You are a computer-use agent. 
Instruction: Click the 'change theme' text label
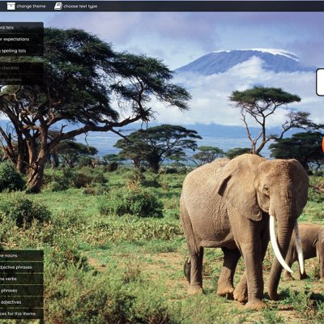(x=31, y=6)
